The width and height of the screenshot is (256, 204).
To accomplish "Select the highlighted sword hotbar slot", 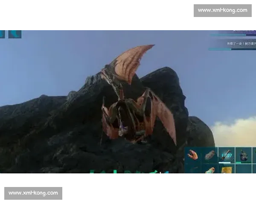I will (x=227, y=155).
